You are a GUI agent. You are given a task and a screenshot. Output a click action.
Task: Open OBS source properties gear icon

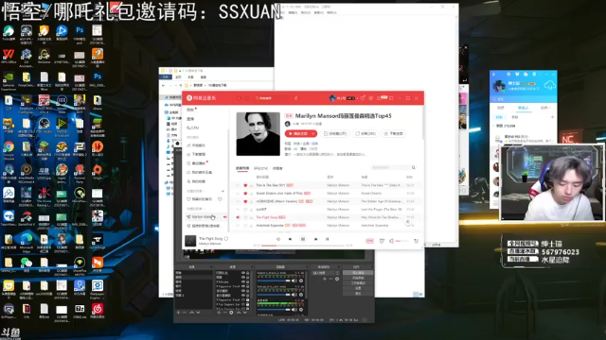[x=231, y=313]
